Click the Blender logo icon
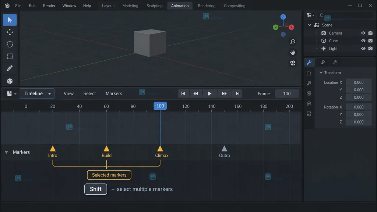 (x=7, y=6)
